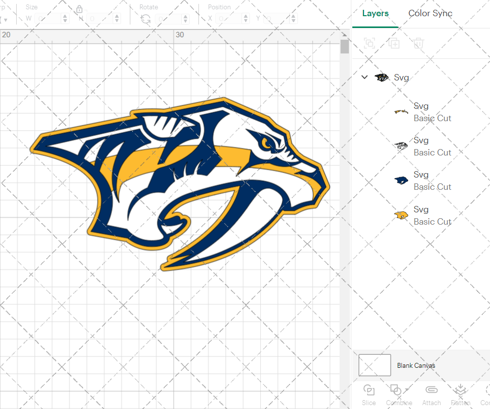Open the Color Sync tab
This screenshot has height=409, width=490.
[430, 13]
